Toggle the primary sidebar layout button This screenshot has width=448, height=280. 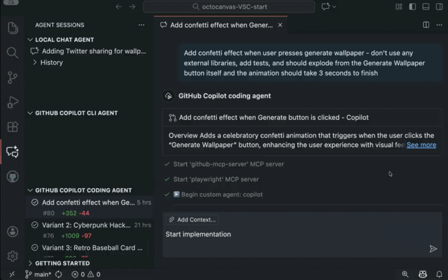click(x=412, y=7)
